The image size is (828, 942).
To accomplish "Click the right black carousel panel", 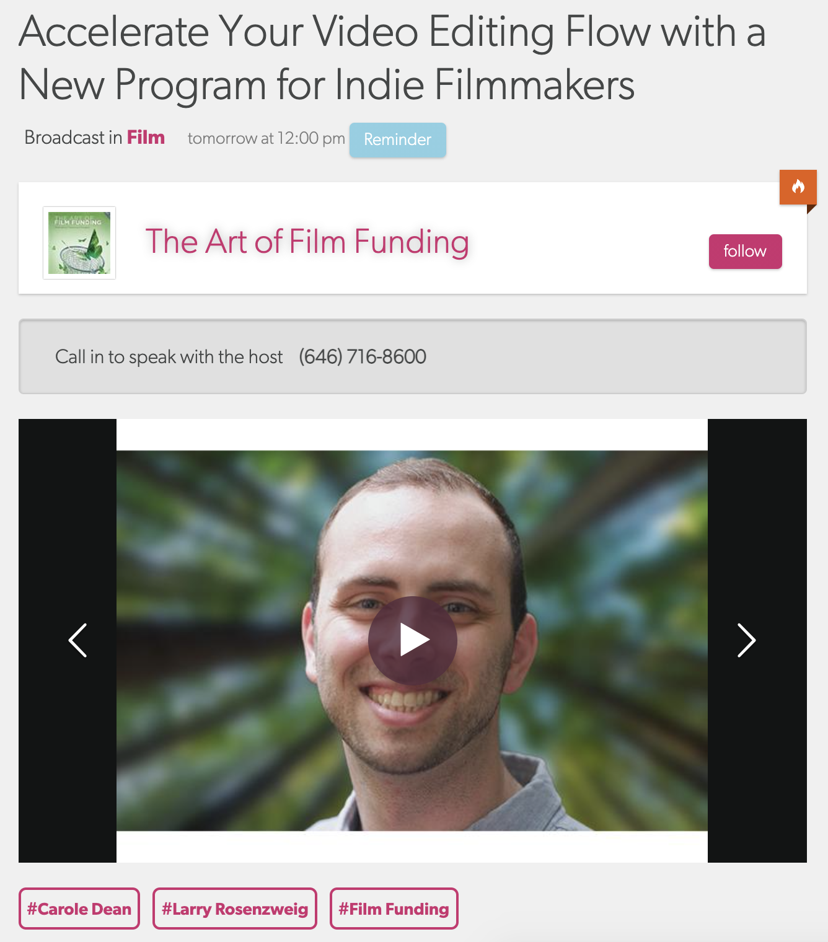I will 757,640.
